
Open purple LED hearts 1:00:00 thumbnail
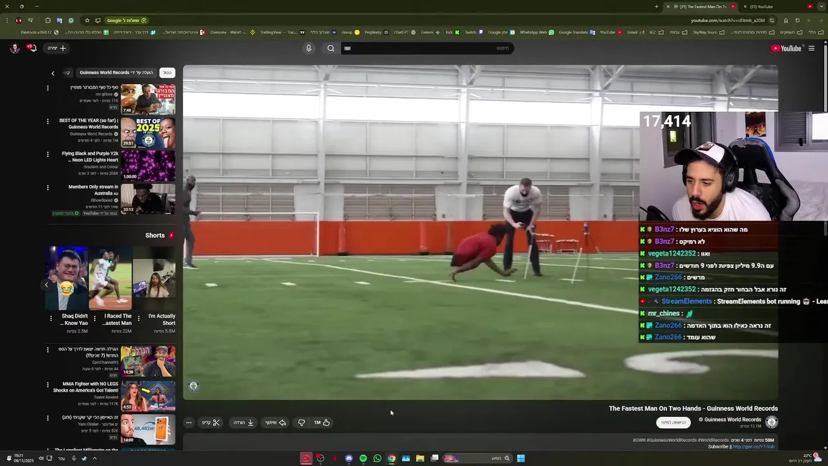click(148, 166)
